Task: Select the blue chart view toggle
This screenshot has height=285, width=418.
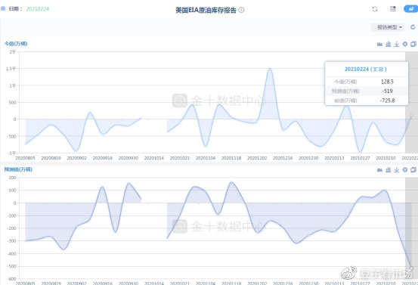Action: tap(411, 9)
